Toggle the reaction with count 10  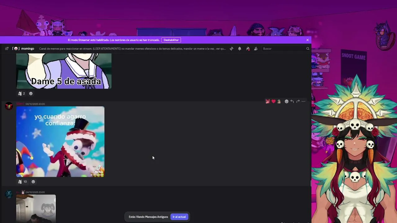(x=22, y=182)
